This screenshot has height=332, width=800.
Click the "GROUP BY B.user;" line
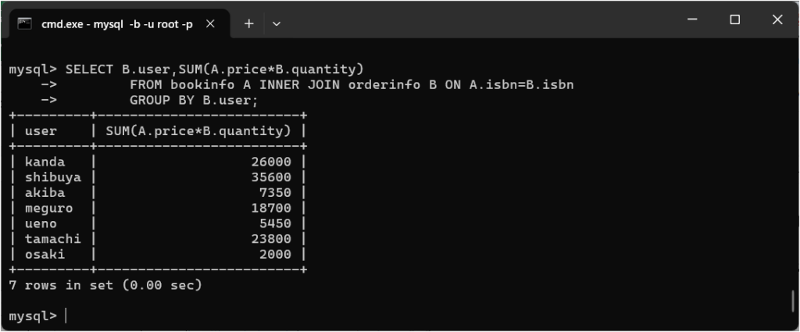click(x=194, y=100)
